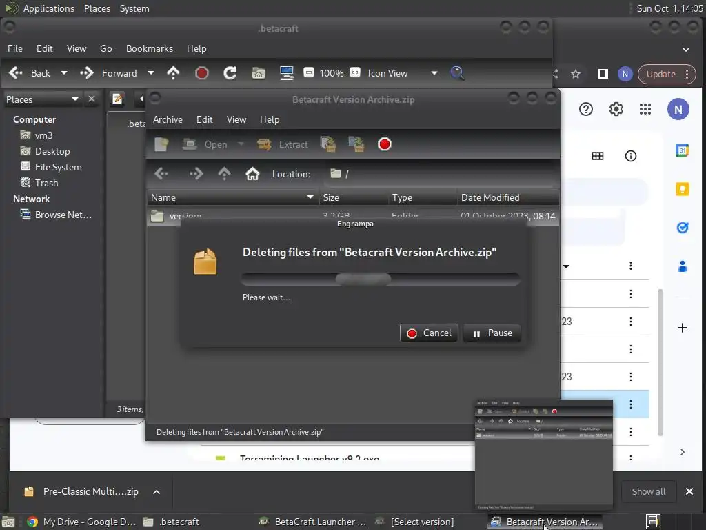The height and width of the screenshot is (530, 706).
Task: Click the archive home icon beside Location
Action: click(x=252, y=173)
